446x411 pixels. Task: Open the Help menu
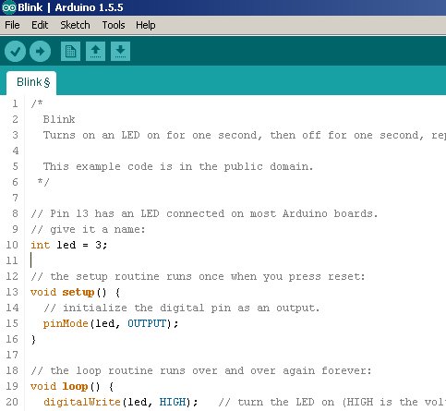click(146, 25)
